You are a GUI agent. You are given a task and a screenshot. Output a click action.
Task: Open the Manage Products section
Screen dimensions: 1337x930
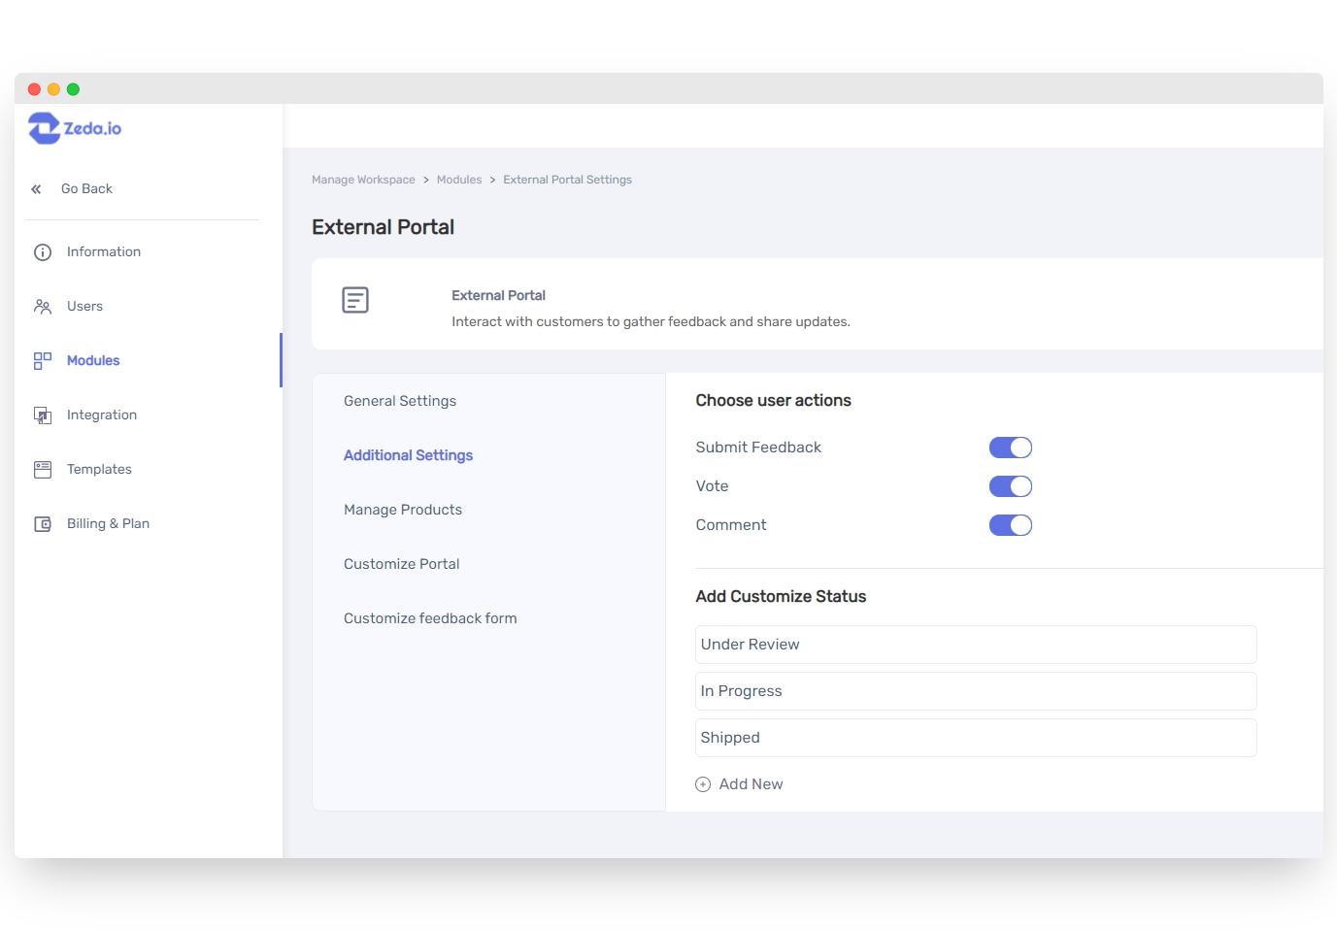[402, 509]
